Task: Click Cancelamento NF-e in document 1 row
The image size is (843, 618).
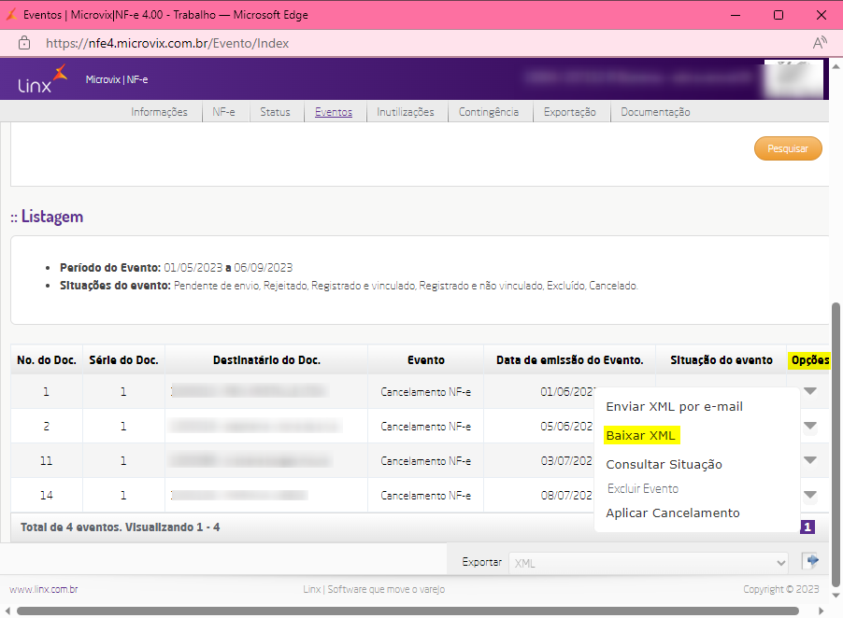Action: [x=426, y=392]
